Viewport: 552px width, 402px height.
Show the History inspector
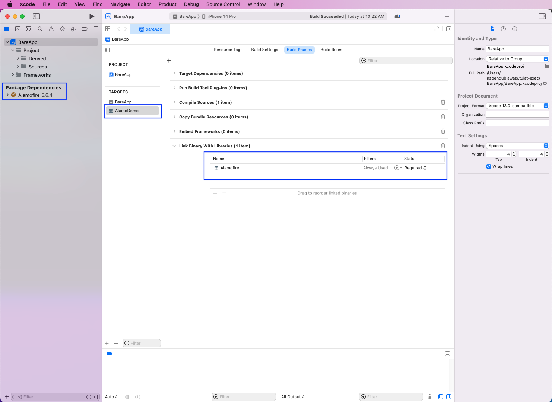point(503,29)
